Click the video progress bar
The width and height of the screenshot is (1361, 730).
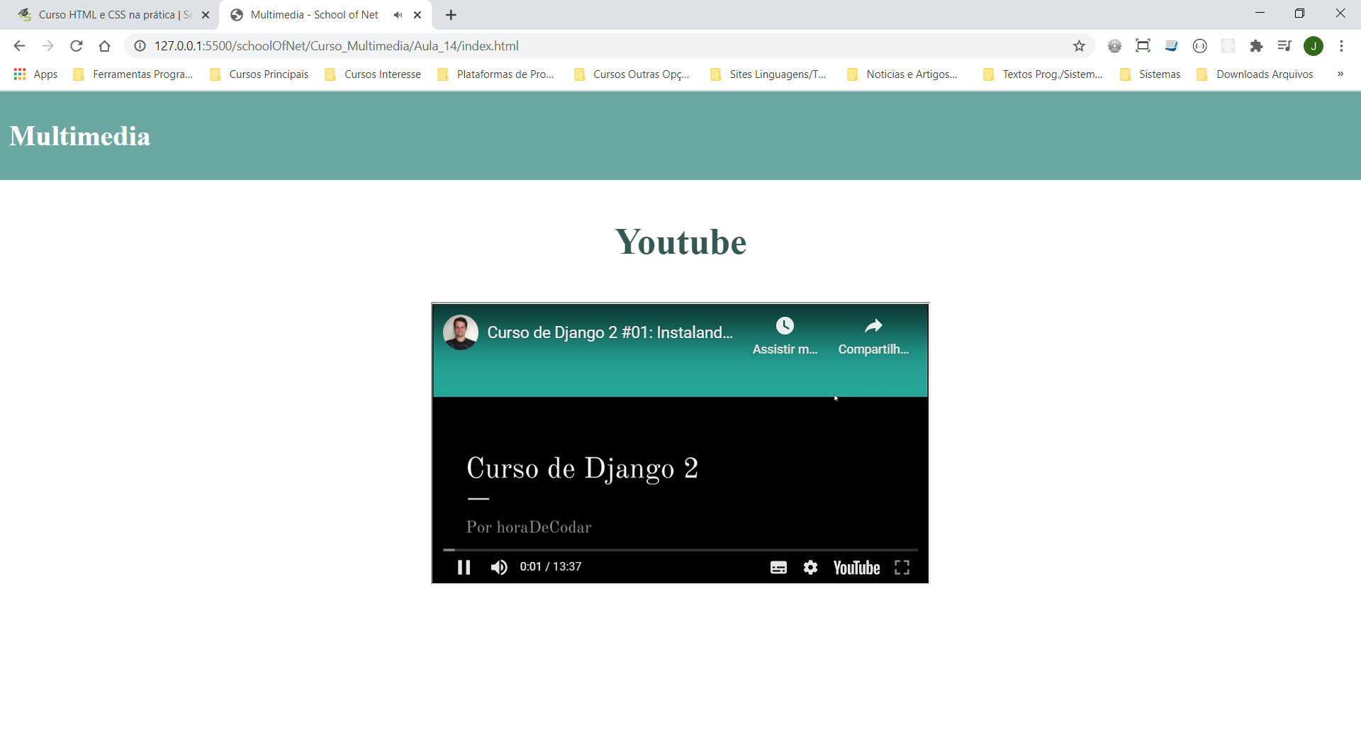(680, 549)
